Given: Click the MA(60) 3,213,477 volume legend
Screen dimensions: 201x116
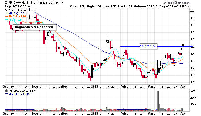Looking at the screenshot, I should (x=18, y=94).
